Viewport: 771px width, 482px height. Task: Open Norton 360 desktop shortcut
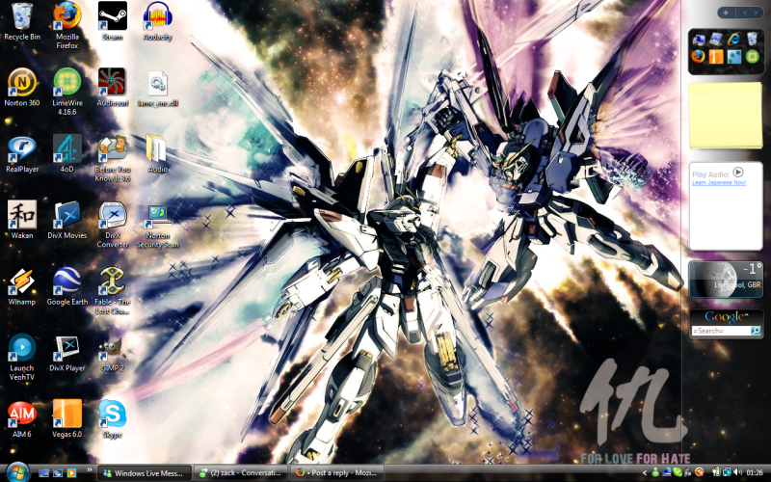pyautogui.click(x=21, y=89)
